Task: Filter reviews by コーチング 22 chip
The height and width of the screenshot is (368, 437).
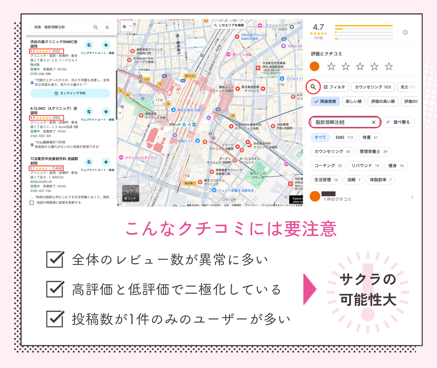Action: point(328,166)
